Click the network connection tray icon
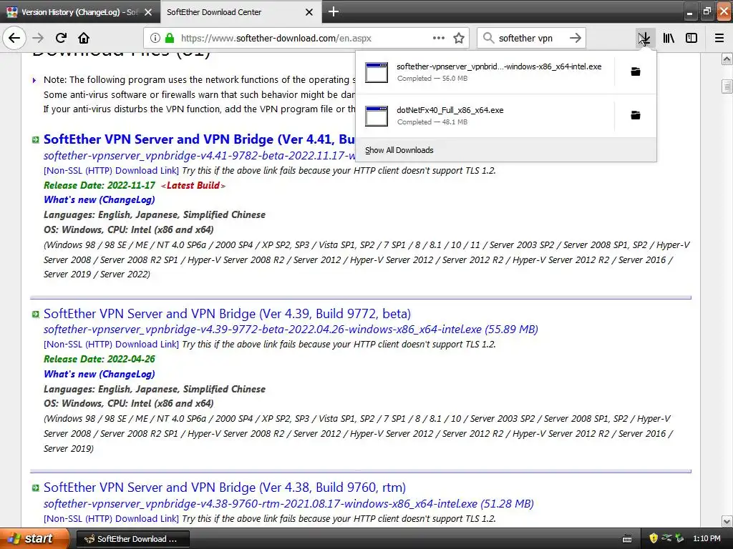This screenshot has width=733, height=549. click(666, 538)
